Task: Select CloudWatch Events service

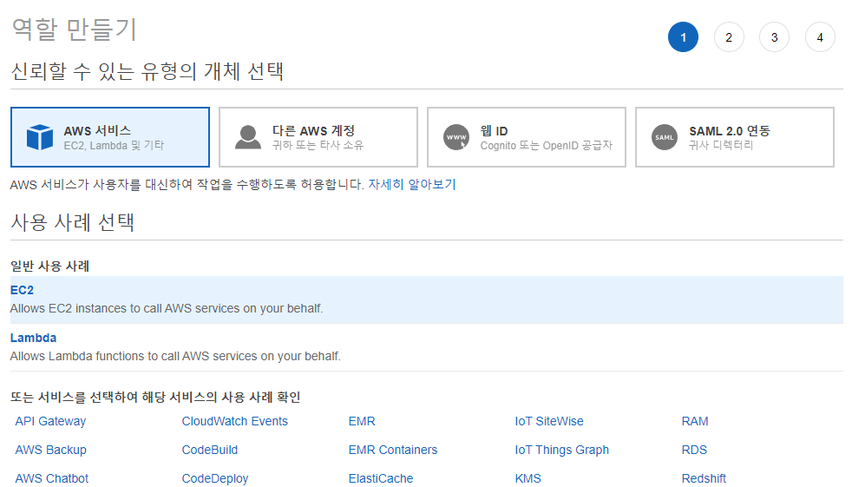Action: [235, 421]
